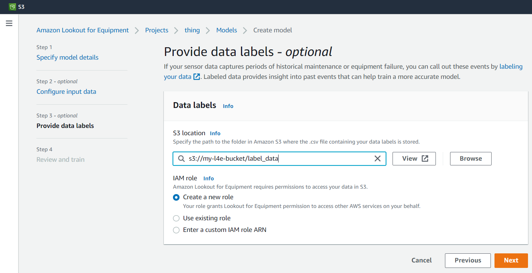The width and height of the screenshot is (532, 273).
Task: Open the thing project breadcrumb
Action: coord(192,30)
